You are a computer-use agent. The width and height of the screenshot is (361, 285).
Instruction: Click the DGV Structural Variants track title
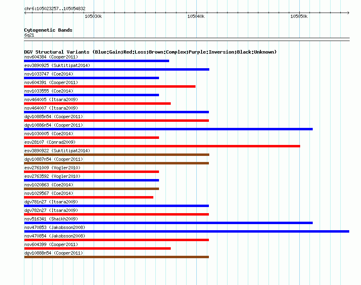click(x=150, y=52)
